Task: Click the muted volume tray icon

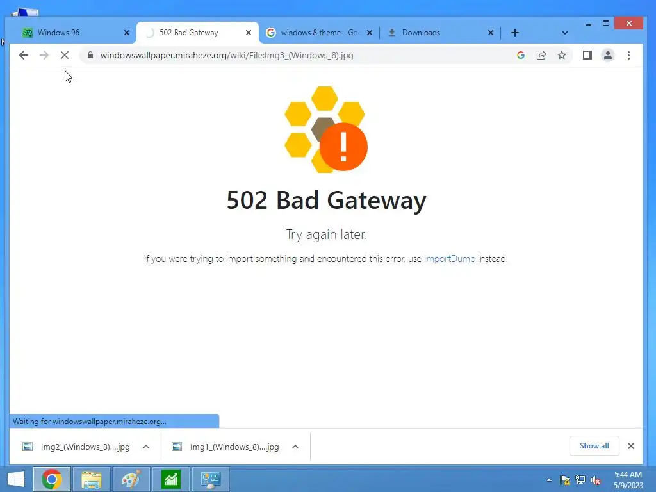Action: point(596,480)
